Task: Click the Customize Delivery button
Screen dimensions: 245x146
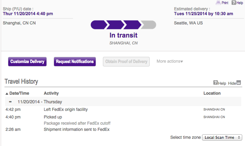Action: (28, 62)
